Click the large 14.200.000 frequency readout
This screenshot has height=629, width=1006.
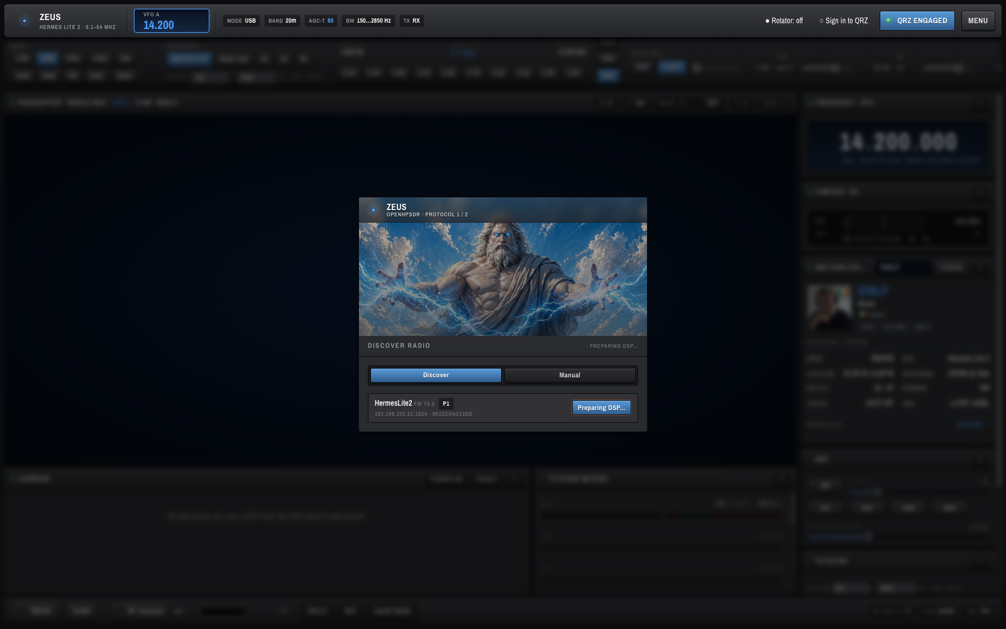click(x=898, y=142)
